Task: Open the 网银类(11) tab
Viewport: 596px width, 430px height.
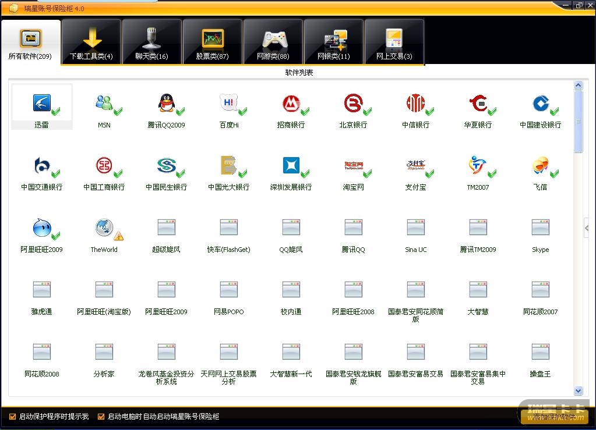Action: (x=334, y=42)
